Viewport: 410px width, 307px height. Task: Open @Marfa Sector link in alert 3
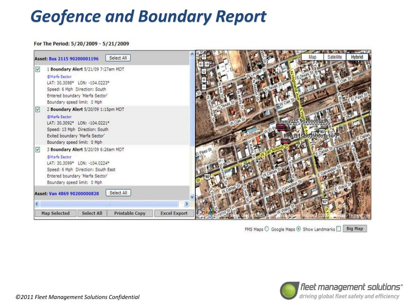(59, 157)
